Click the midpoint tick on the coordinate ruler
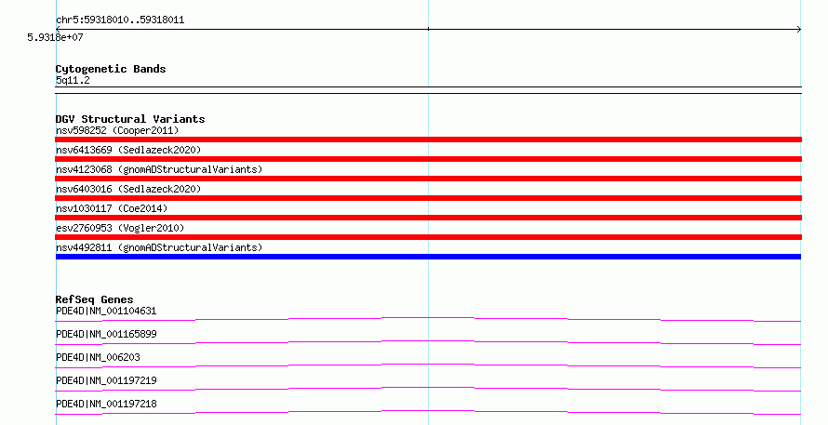The image size is (828, 425). pyautogui.click(x=428, y=29)
